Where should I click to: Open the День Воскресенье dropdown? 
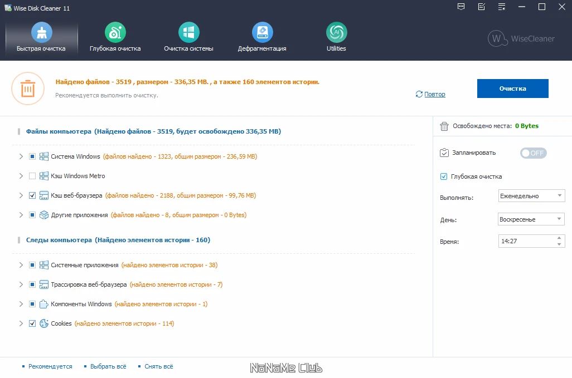pyautogui.click(x=531, y=219)
